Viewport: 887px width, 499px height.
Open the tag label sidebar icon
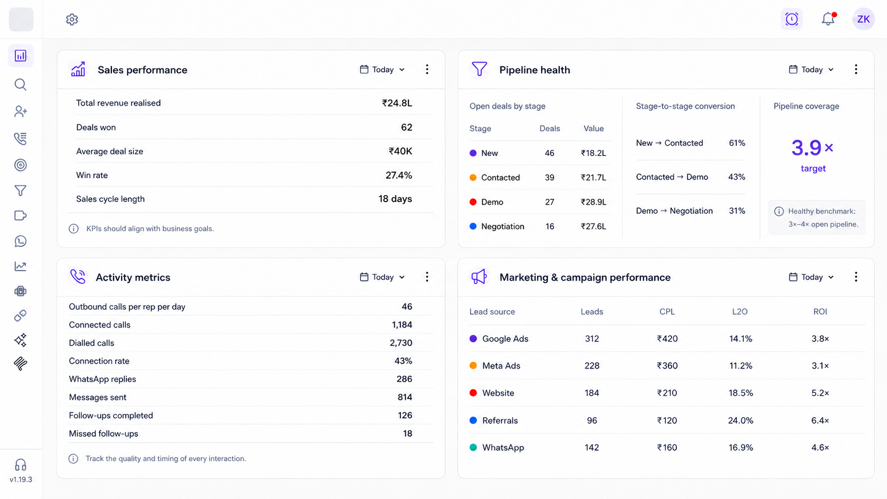(21, 216)
